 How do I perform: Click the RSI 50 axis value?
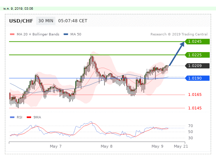pos(191,132)
